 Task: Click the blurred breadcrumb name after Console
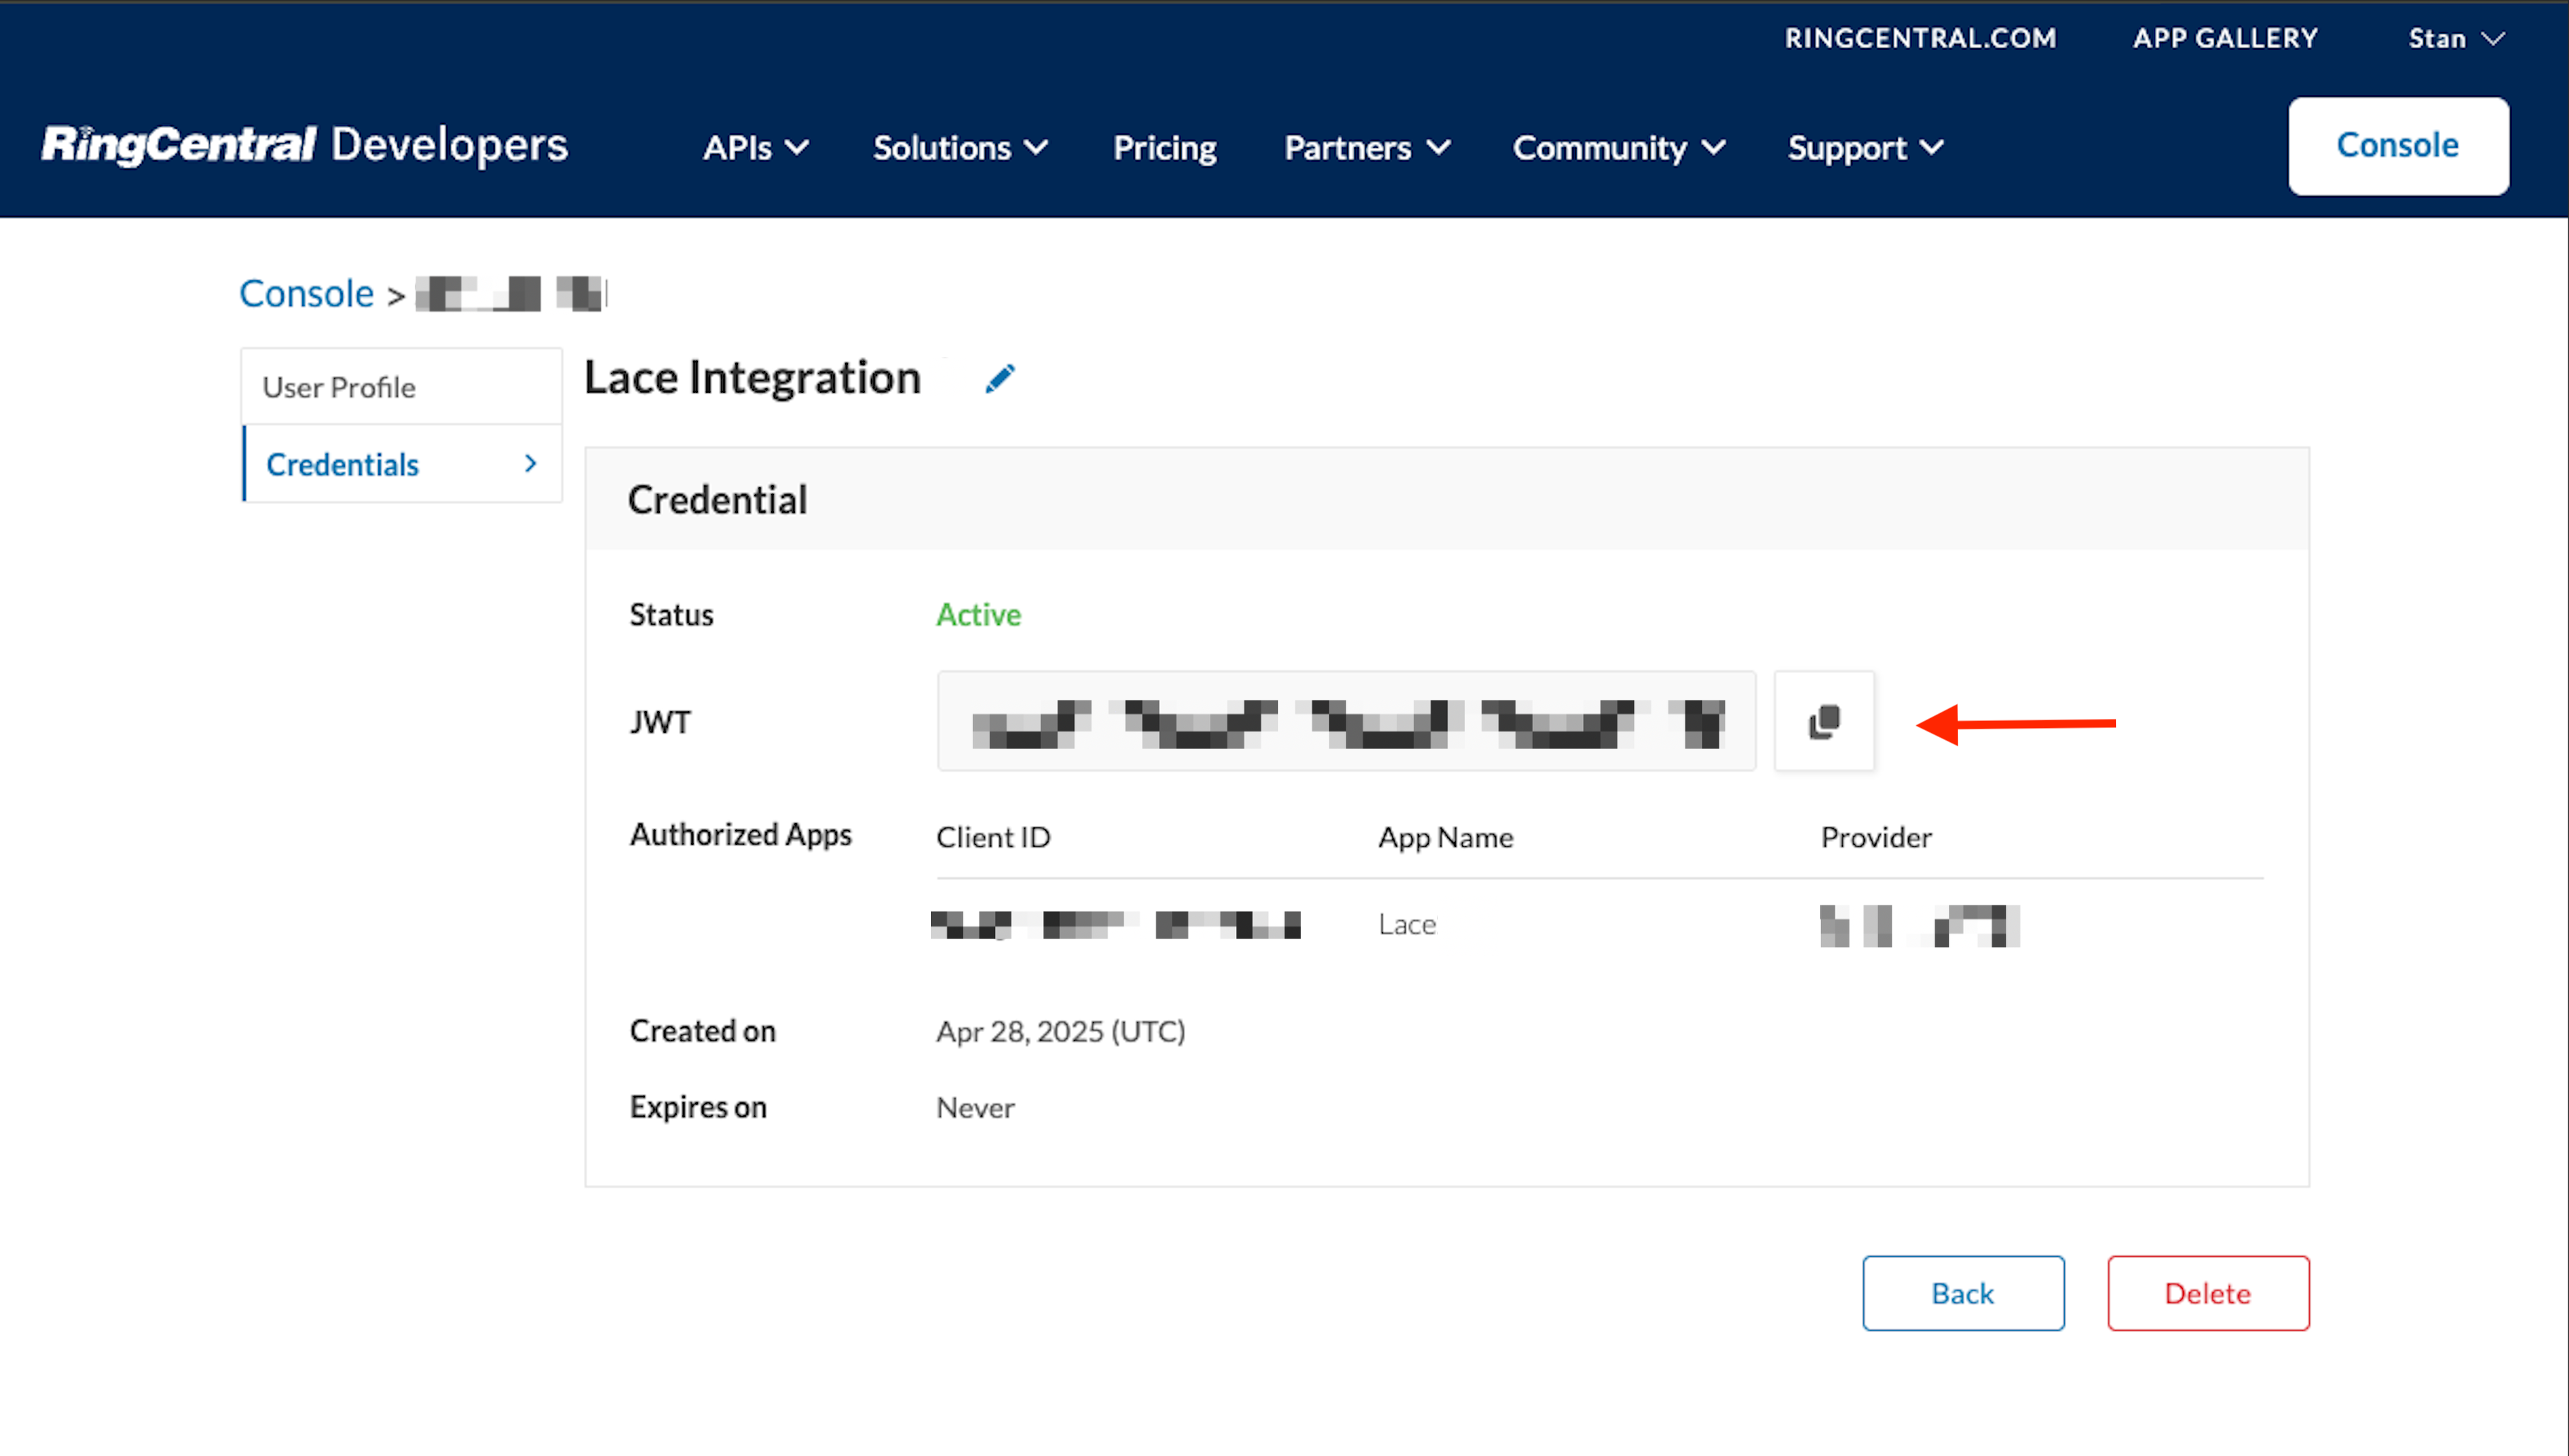pos(511,293)
